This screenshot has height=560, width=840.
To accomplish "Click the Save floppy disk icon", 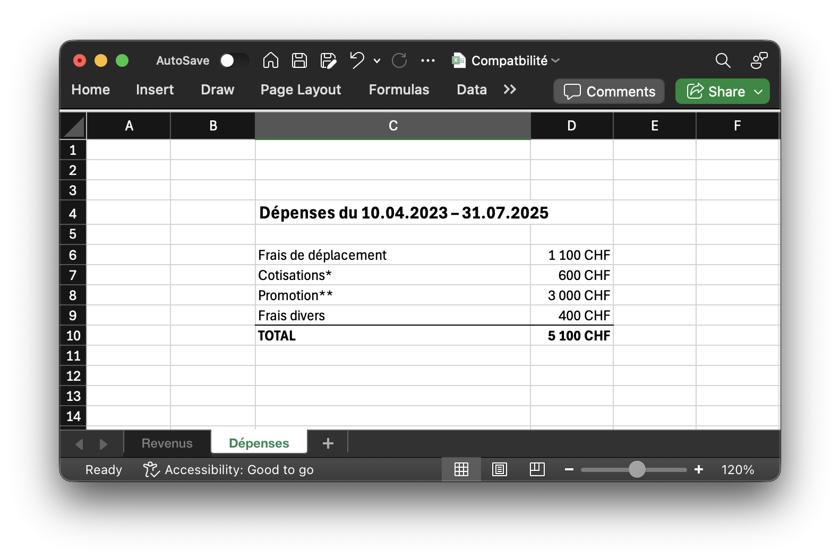I will coord(299,60).
